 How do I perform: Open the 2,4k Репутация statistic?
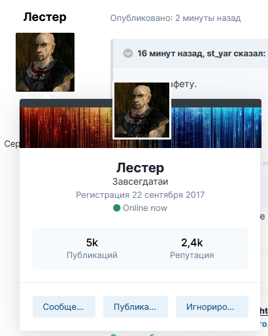(192, 248)
